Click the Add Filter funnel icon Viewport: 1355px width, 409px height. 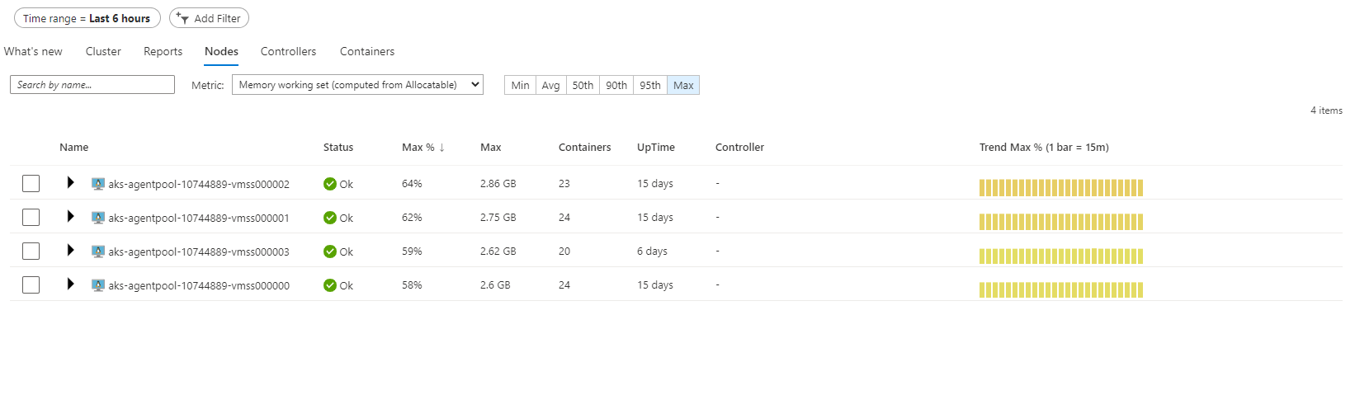183,18
